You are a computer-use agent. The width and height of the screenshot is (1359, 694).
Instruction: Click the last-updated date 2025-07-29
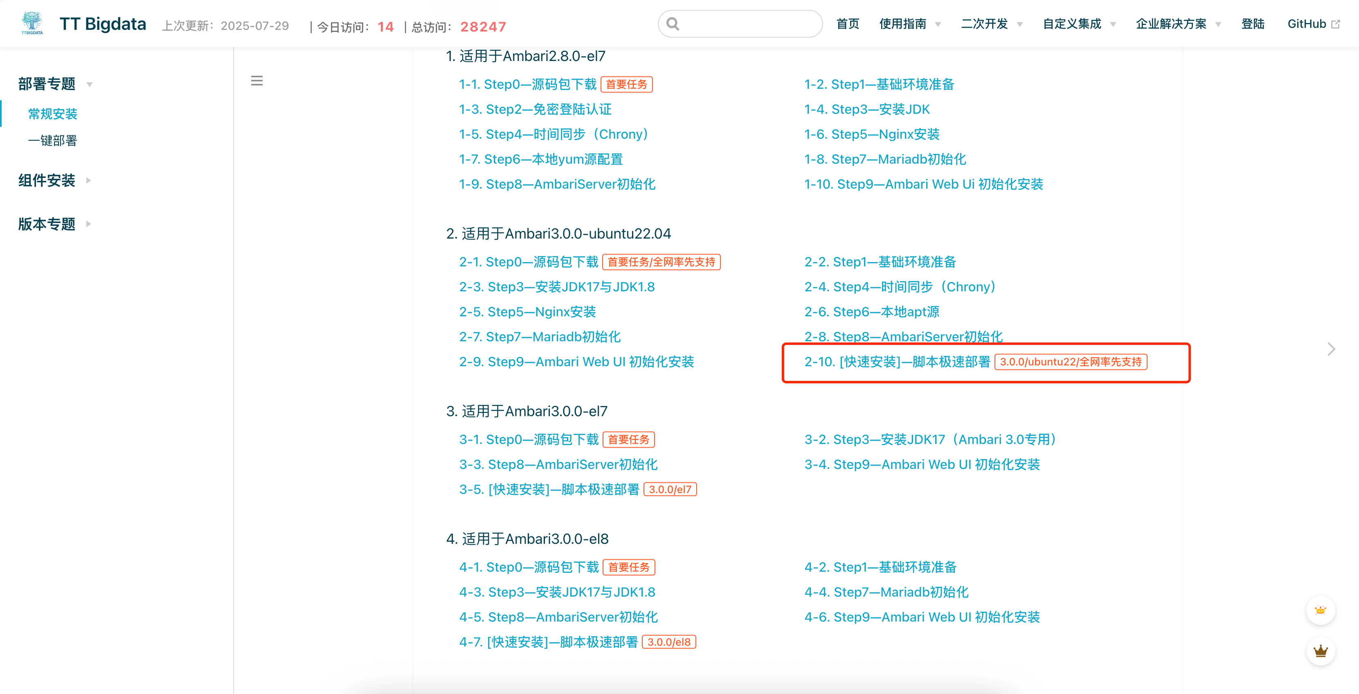255,26
